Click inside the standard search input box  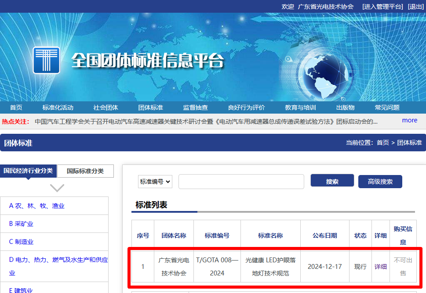coord(241,181)
